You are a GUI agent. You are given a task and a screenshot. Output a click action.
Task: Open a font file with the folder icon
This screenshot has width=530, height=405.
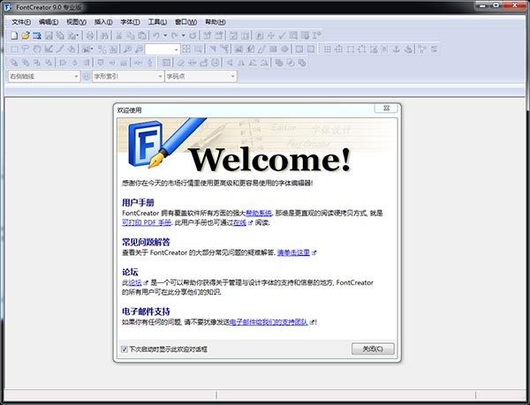(x=26, y=35)
